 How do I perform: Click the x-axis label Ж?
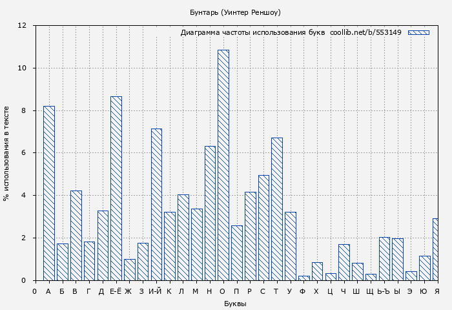pyautogui.click(x=128, y=291)
